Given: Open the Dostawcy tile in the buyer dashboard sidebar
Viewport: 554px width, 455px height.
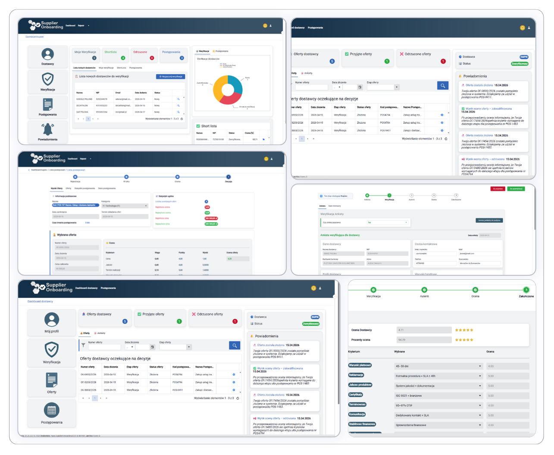Looking at the screenshot, I should coord(48,56).
